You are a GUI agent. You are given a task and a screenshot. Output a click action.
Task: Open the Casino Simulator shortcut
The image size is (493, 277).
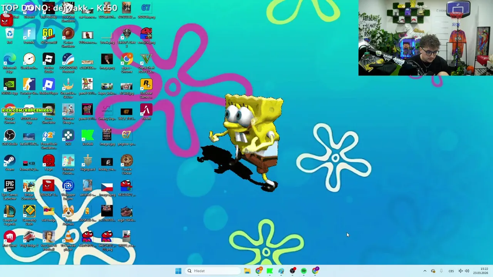[68, 38]
